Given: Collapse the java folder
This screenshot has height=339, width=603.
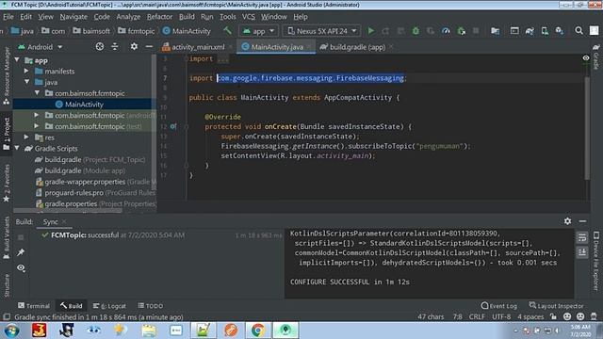Looking at the screenshot, I should pyautogui.click(x=27, y=82).
